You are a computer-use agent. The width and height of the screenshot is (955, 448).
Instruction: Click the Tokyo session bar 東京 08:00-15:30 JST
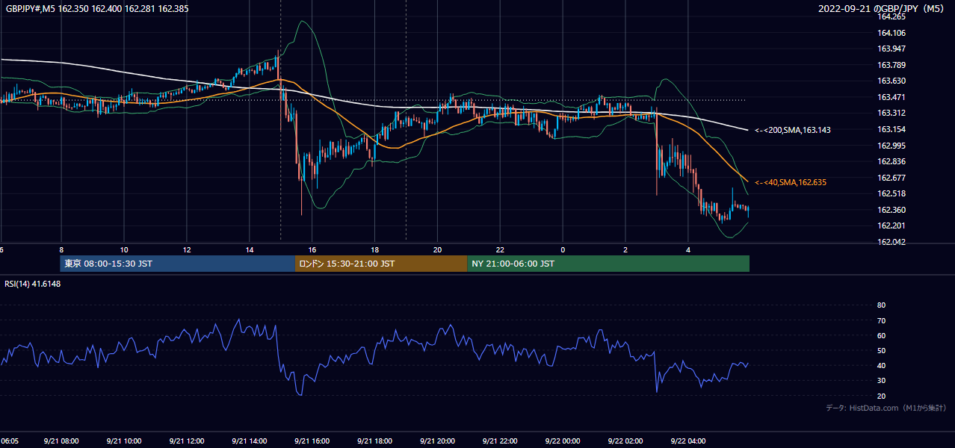(178, 264)
